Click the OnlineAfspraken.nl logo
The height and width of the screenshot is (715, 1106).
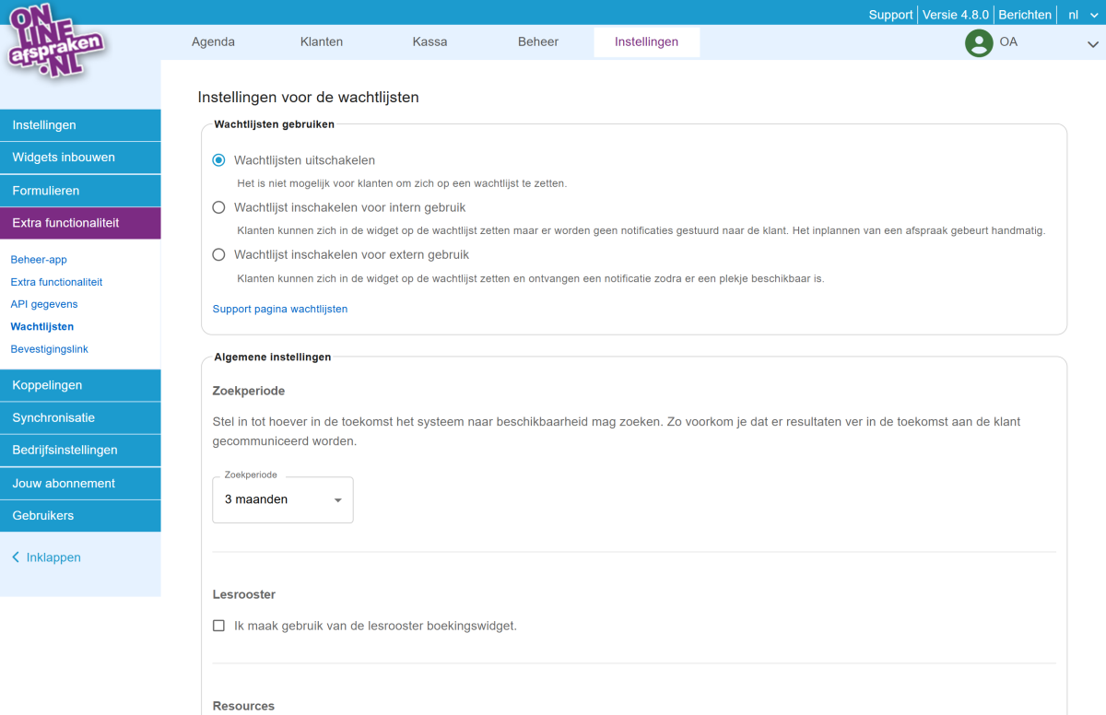[x=56, y=42]
